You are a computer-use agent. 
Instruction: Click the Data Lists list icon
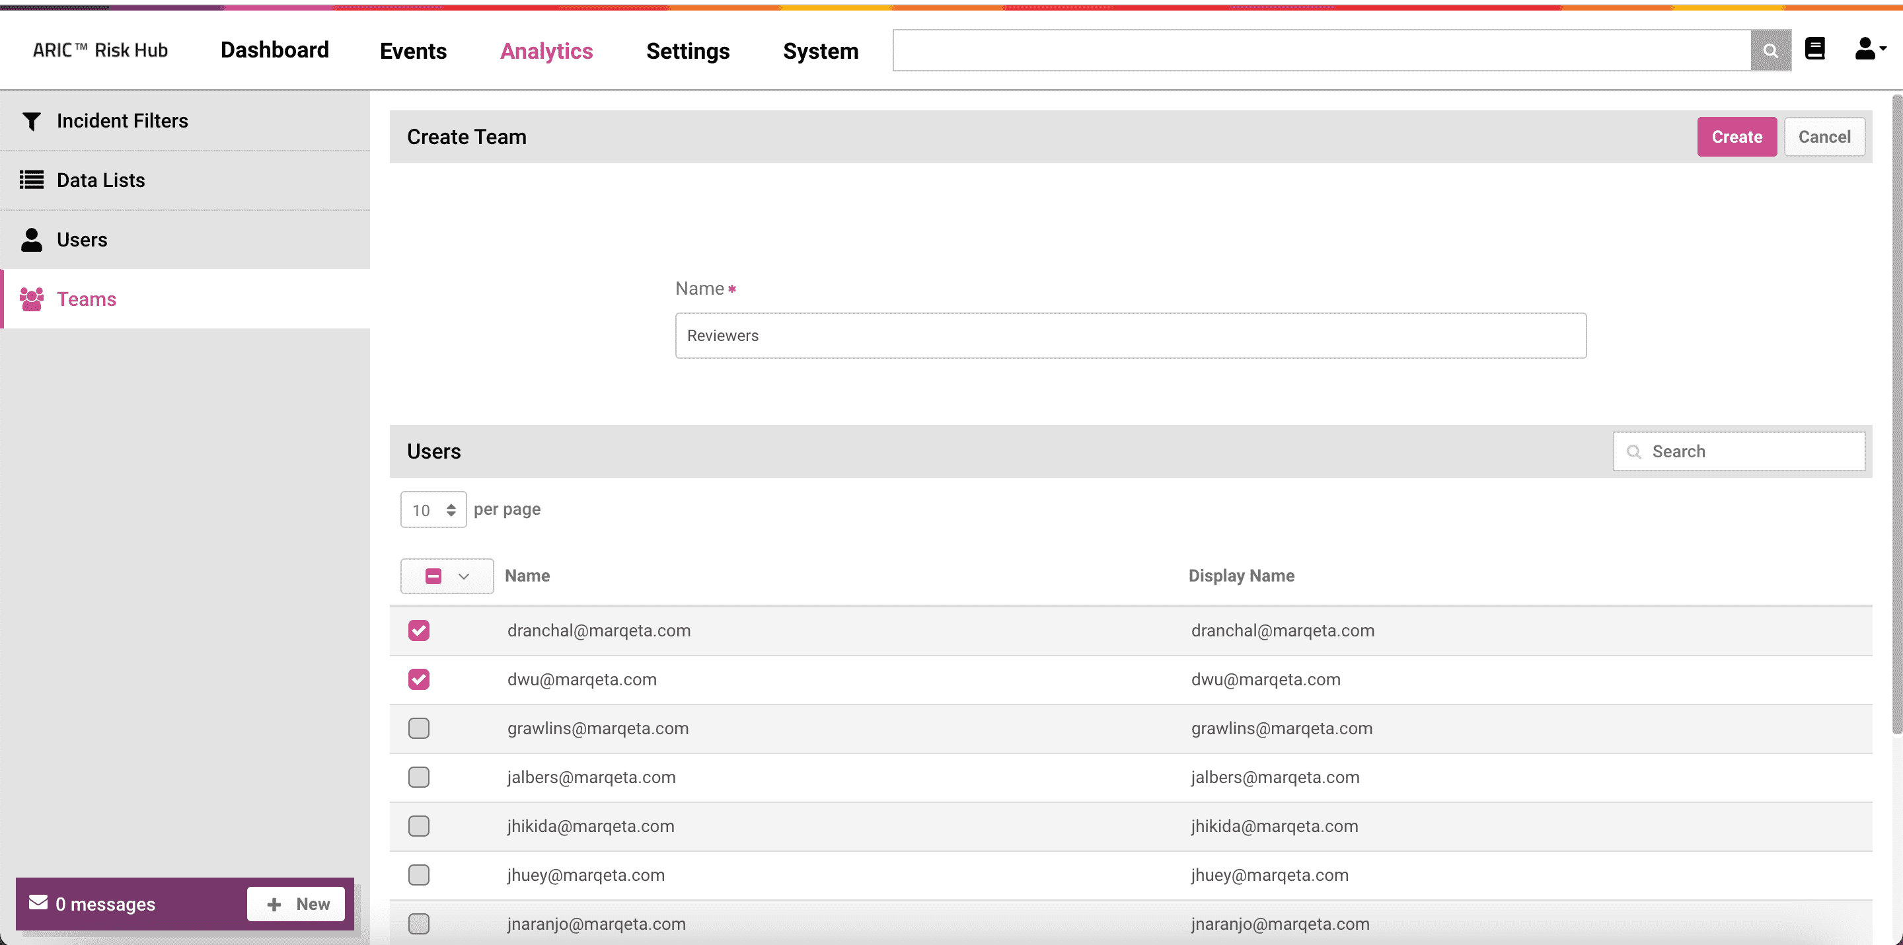click(x=31, y=180)
